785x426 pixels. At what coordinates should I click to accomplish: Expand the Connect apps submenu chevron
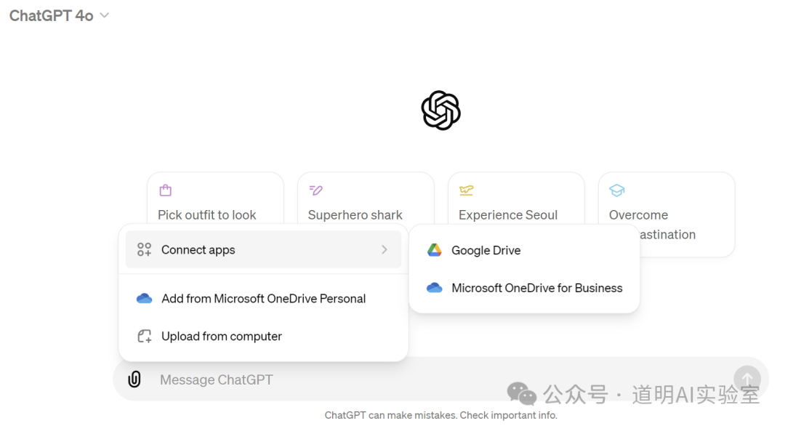pos(385,250)
